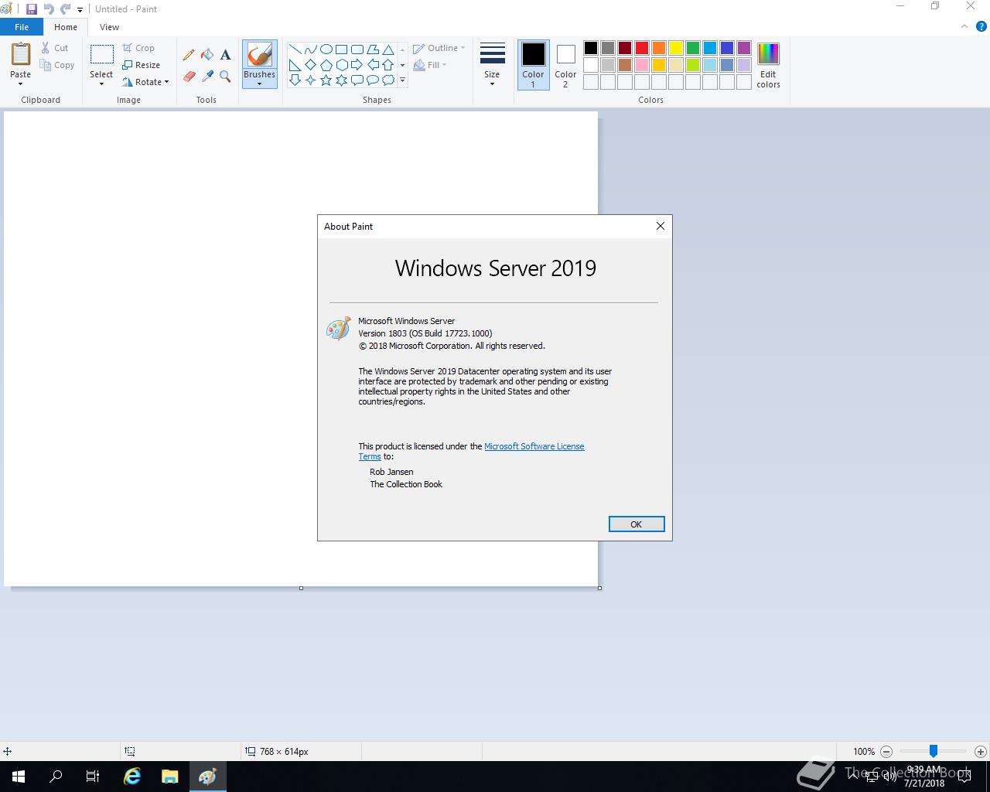The image size is (990, 792).
Task: Select the Pencil tool
Action: click(x=189, y=55)
